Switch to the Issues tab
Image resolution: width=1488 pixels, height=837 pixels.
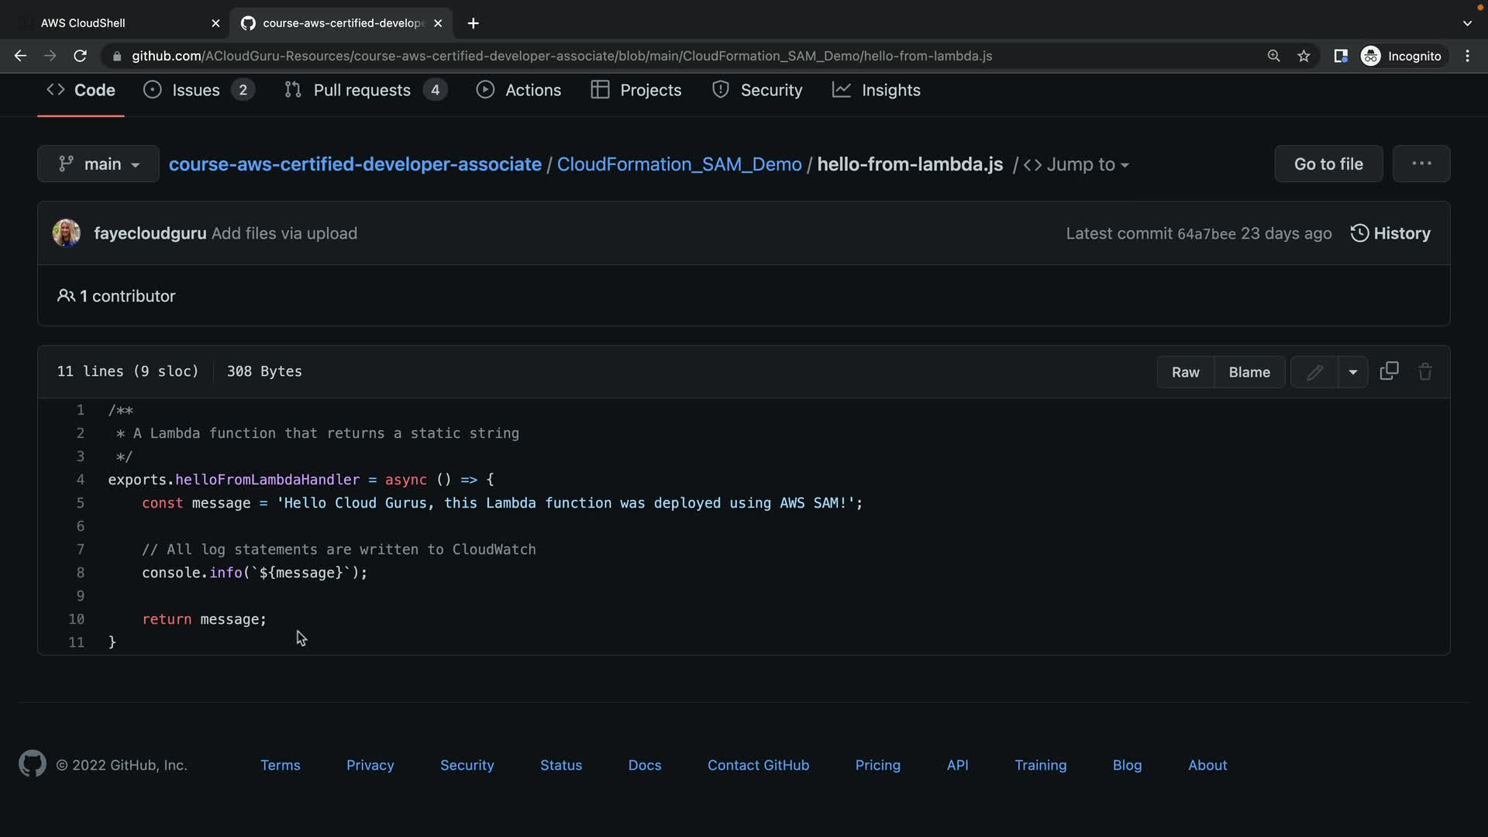point(198,90)
